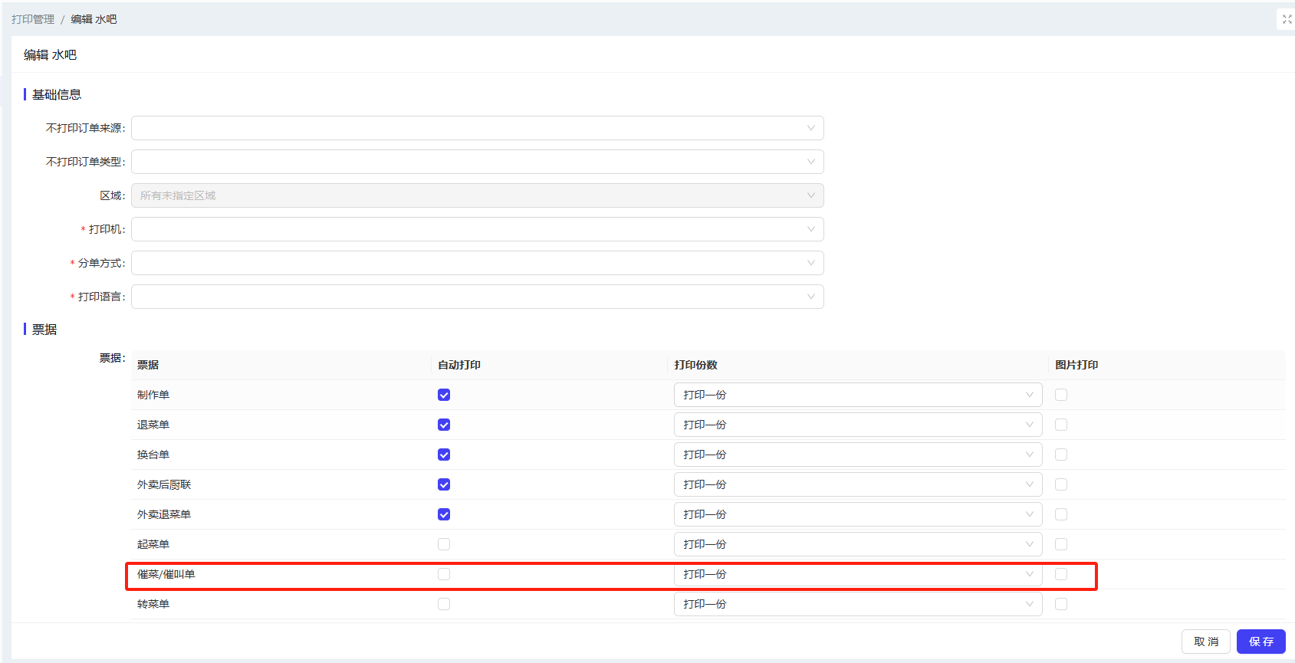Screen dimensions: 1295x663
Task: Open the 打印机 dropdown
Action: pyautogui.click(x=478, y=229)
